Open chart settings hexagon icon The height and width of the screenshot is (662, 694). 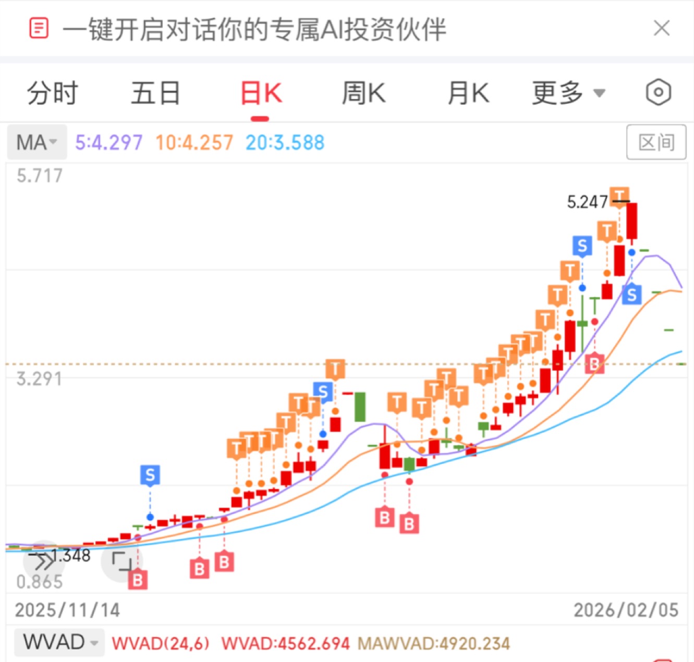coord(659,93)
